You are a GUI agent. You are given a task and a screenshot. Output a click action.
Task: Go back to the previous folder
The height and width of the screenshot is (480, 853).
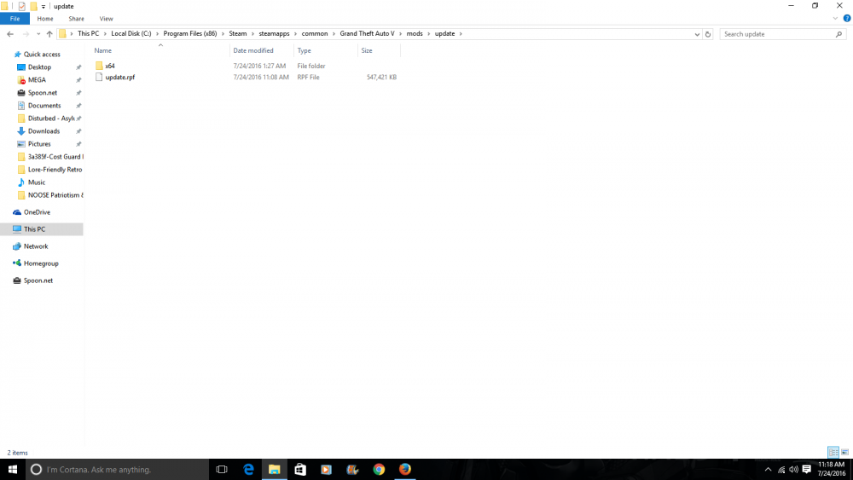click(x=10, y=34)
